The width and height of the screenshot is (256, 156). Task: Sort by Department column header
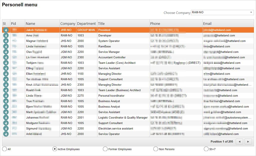click(86, 24)
